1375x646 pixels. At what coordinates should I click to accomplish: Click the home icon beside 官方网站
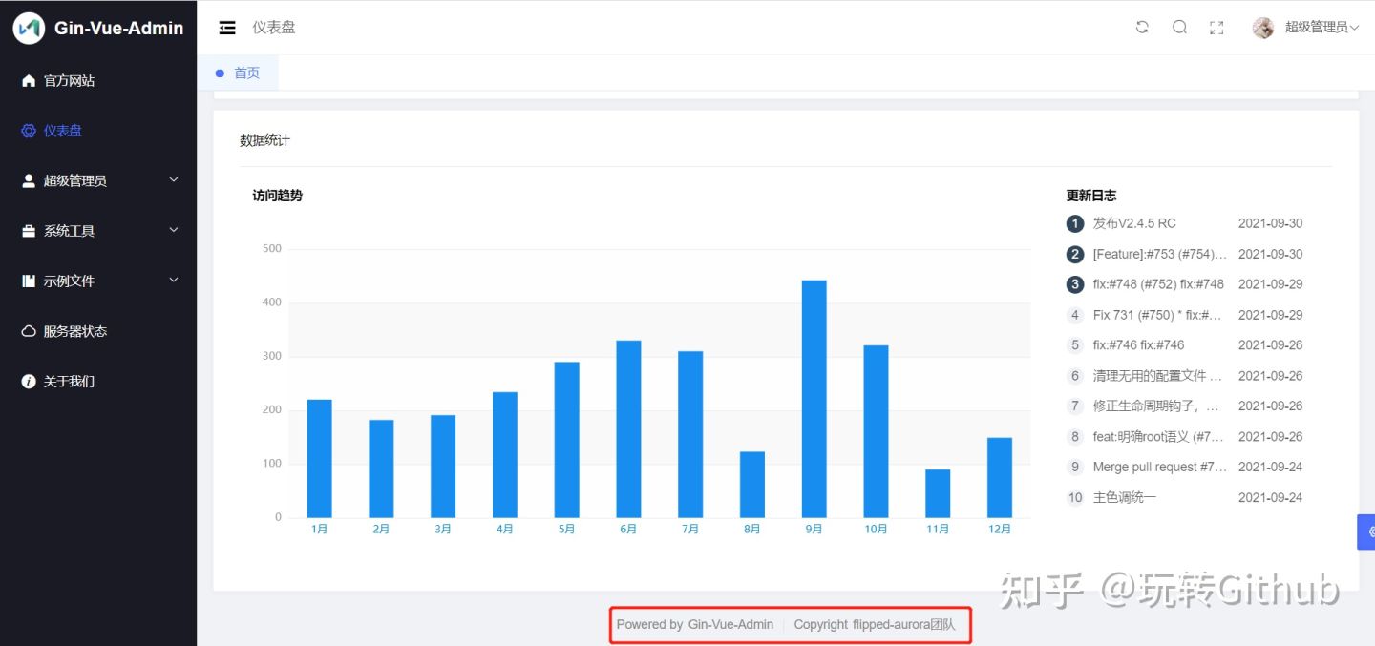[x=29, y=81]
